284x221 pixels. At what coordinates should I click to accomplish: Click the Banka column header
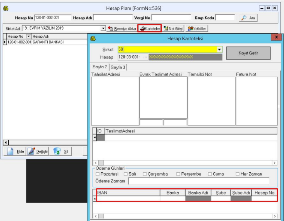tap(173, 193)
